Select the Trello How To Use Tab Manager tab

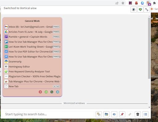(x=32, y=42)
